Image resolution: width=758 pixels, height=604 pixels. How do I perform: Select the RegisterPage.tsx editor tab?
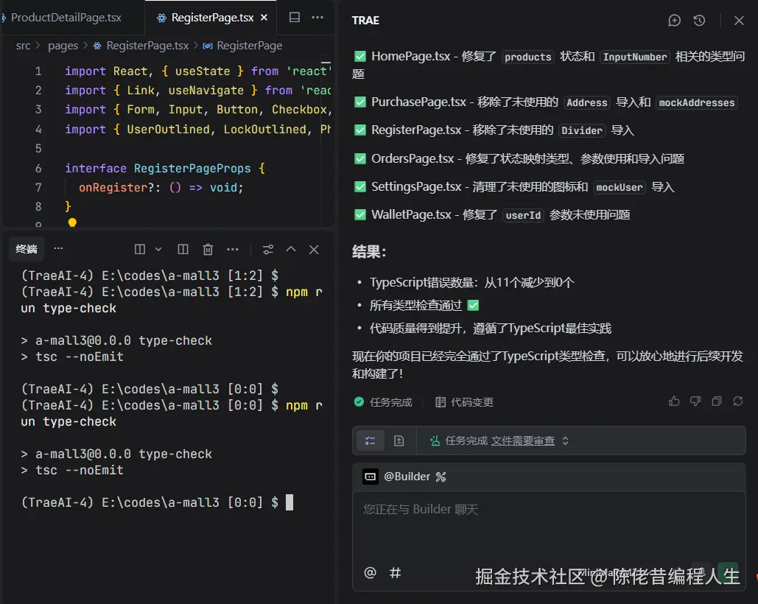211,18
